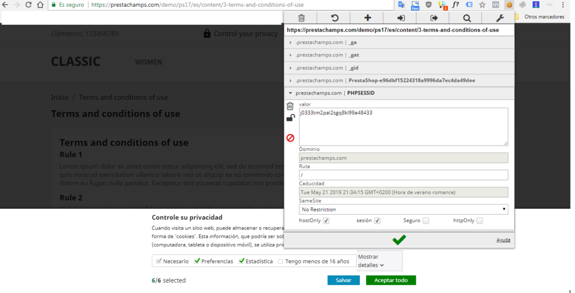
Task: Enable the Seguro checkbox
Action: (x=425, y=220)
